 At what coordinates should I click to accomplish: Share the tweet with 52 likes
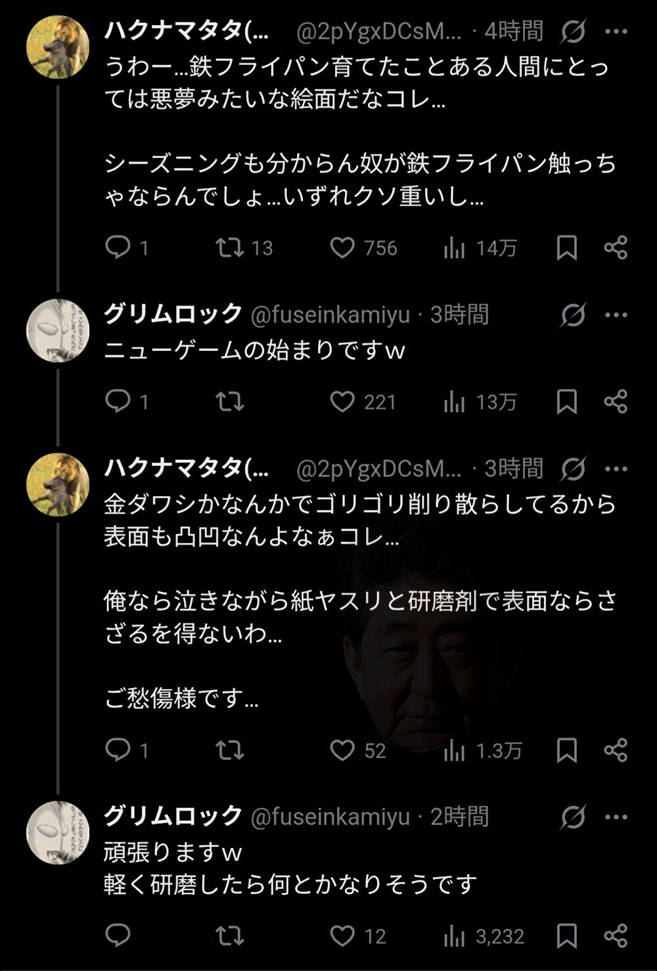616,750
